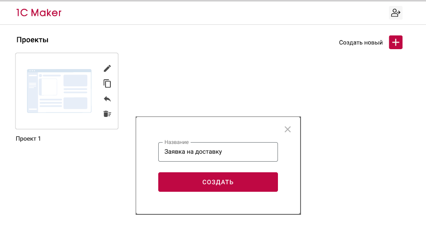Viewport: 426px width, 252px height.
Task: Click the 1C Maker logo
Action: click(x=39, y=13)
